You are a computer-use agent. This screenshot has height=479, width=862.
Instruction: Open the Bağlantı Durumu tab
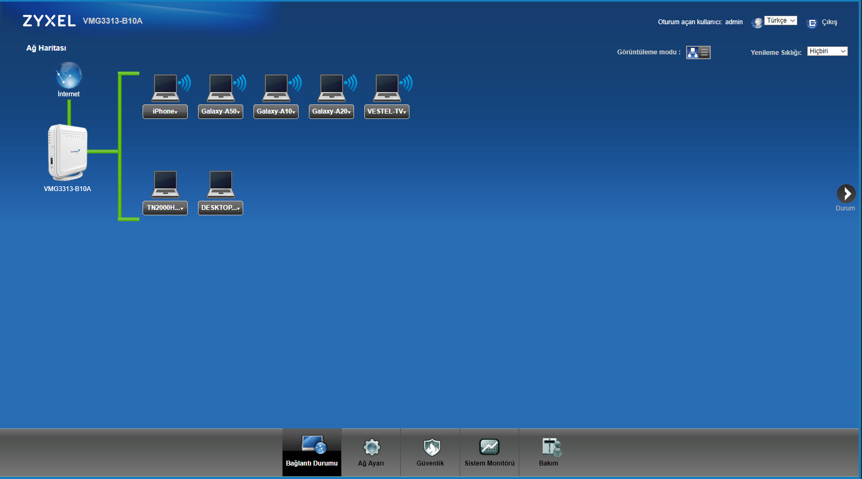[312, 453]
